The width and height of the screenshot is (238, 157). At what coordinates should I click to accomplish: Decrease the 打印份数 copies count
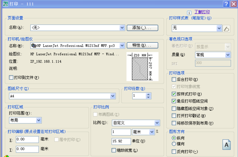pyautogui.click(x=148, y=97)
